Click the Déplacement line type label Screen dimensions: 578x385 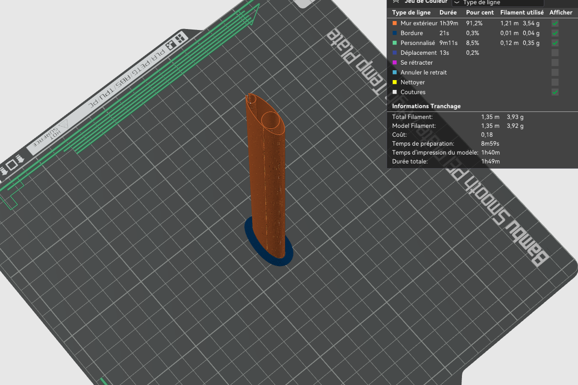pyautogui.click(x=418, y=53)
